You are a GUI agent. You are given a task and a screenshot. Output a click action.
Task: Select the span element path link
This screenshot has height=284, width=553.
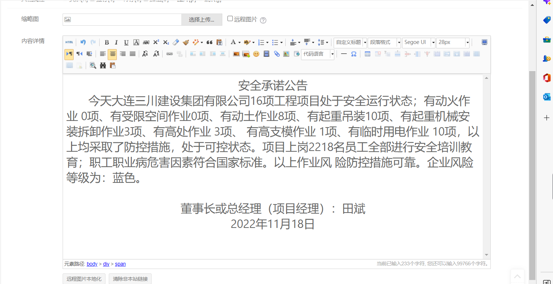(x=120, y=264)
